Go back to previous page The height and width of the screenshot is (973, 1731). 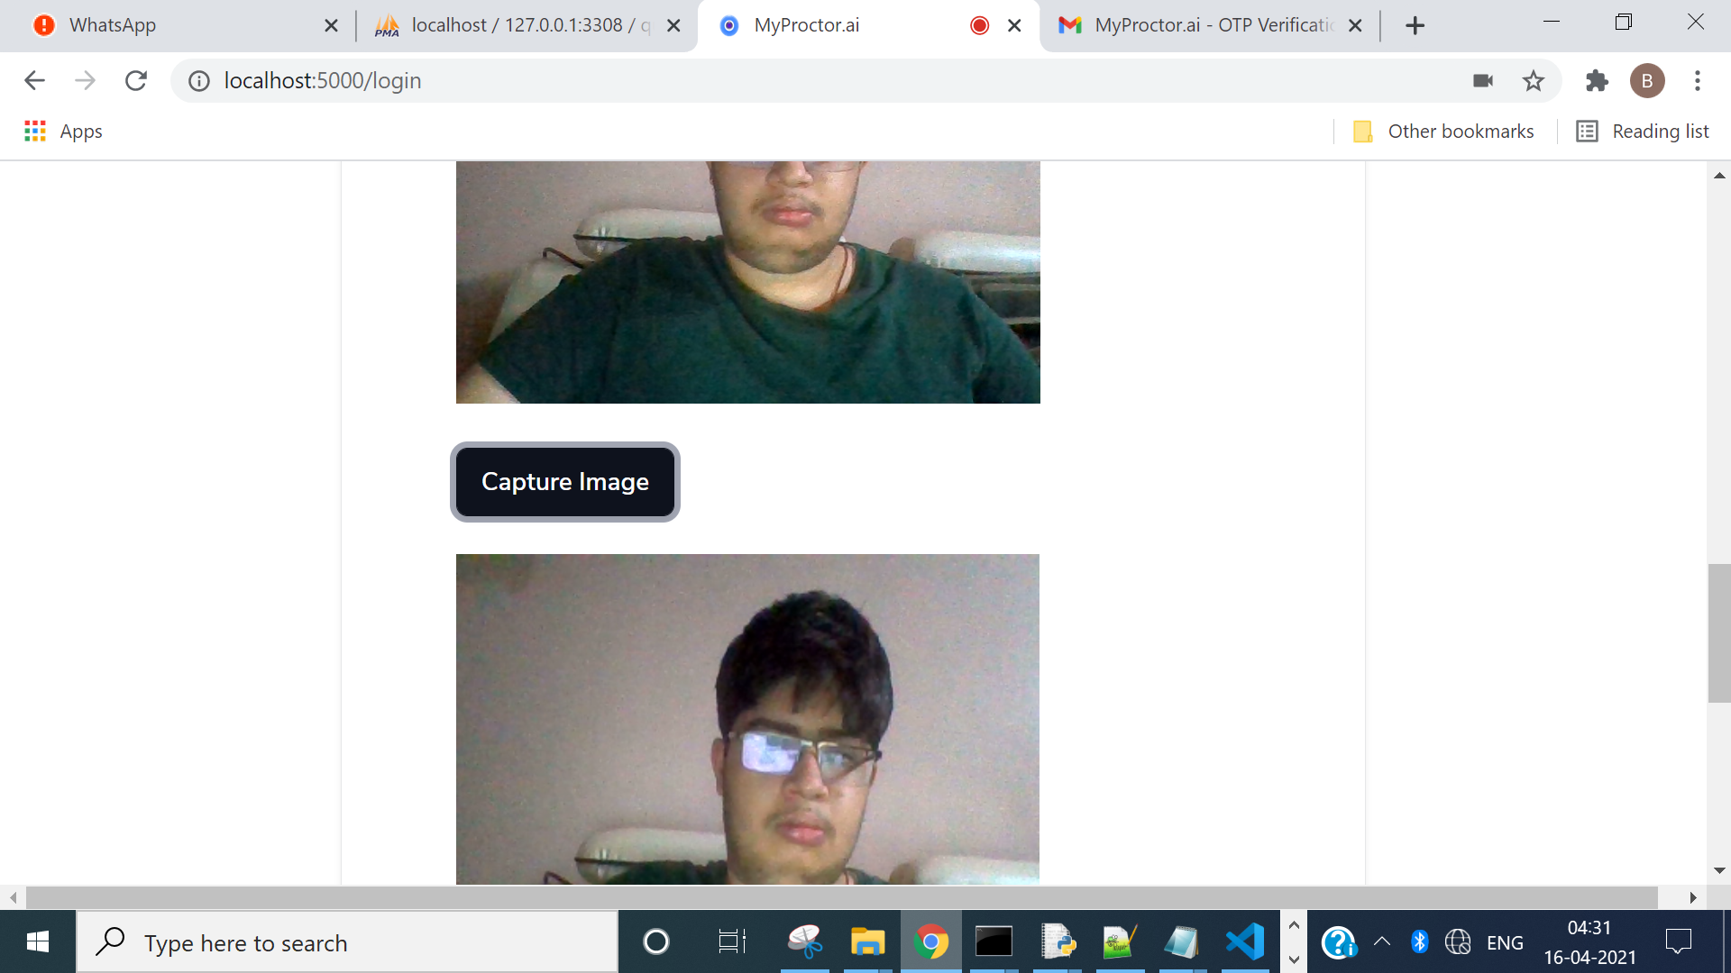[x=34, y=81]
